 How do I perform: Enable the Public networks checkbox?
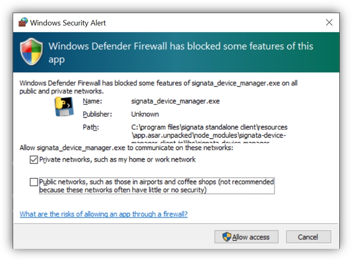point(34,182)
